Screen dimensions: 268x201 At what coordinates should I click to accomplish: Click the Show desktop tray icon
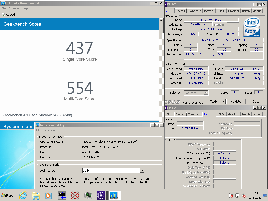(x=265, y=196)
